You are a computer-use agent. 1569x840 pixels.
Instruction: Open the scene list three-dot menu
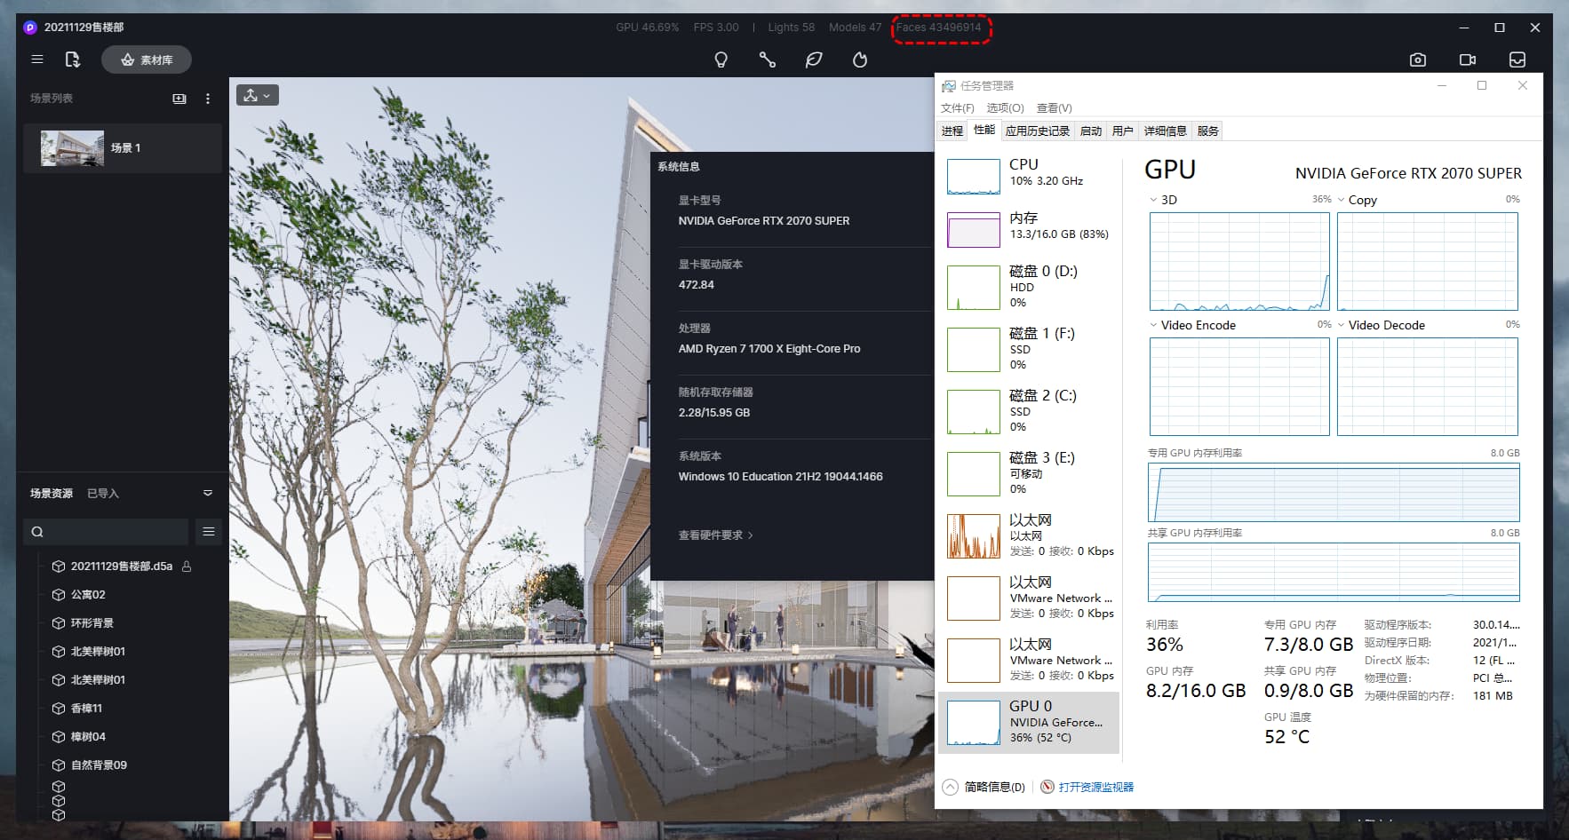[208, 99]
